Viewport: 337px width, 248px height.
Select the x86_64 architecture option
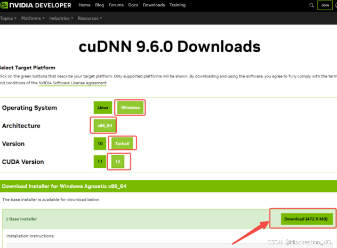tap(105, 125)
